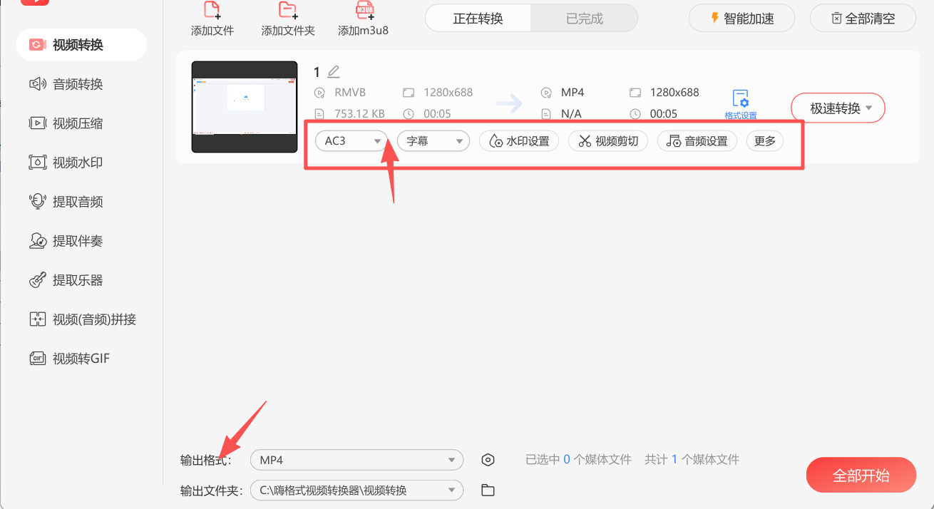Click the red app logo icon

point(35,2)
